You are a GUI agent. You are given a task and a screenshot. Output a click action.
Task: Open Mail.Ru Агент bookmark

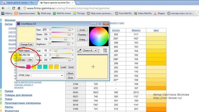pos(62,13)
